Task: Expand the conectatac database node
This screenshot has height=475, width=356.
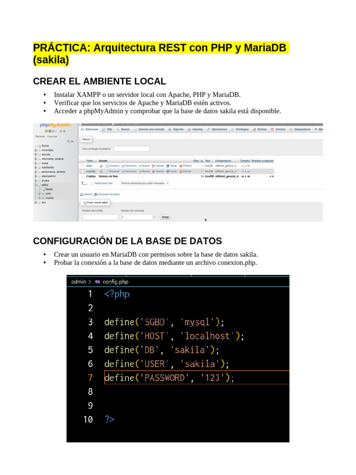Action: (x=36, y=150)
